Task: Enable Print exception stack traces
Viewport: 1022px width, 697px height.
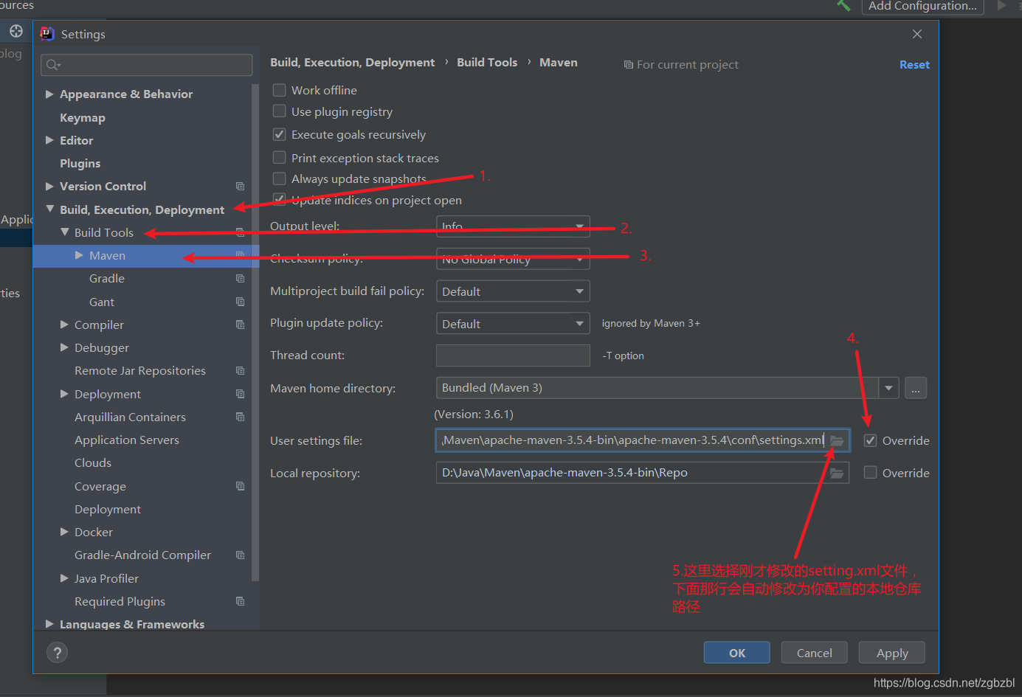Action: pos(279,157)
